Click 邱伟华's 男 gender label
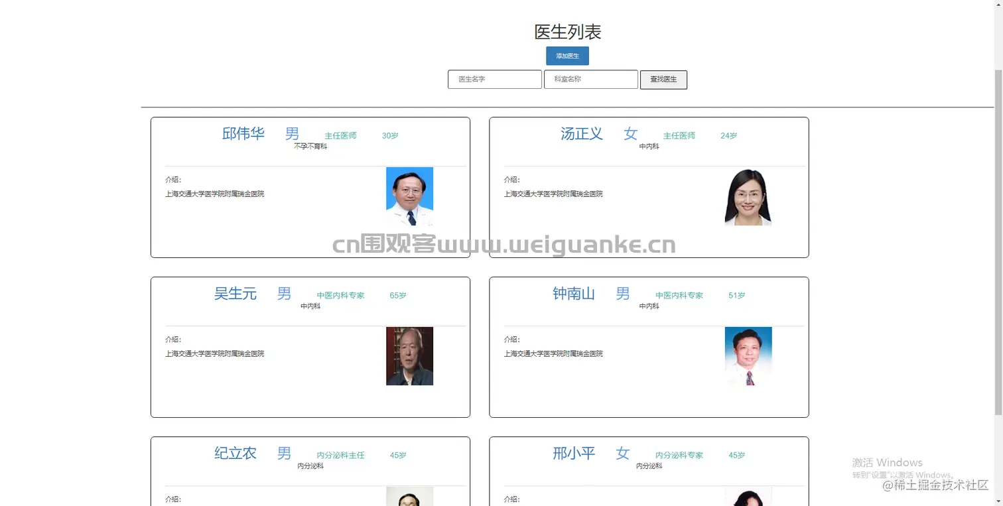The height and width of the screenshot is (506, 1003). tap(292, 134)
